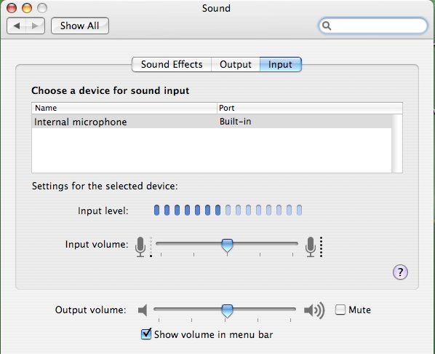
Task: Switch to the Output tab
Action: [x=236, y=65]
